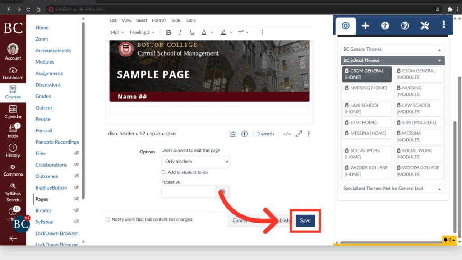Open the Panopto Recordings link
Viewport: 462px width, 260px height.
57,142
